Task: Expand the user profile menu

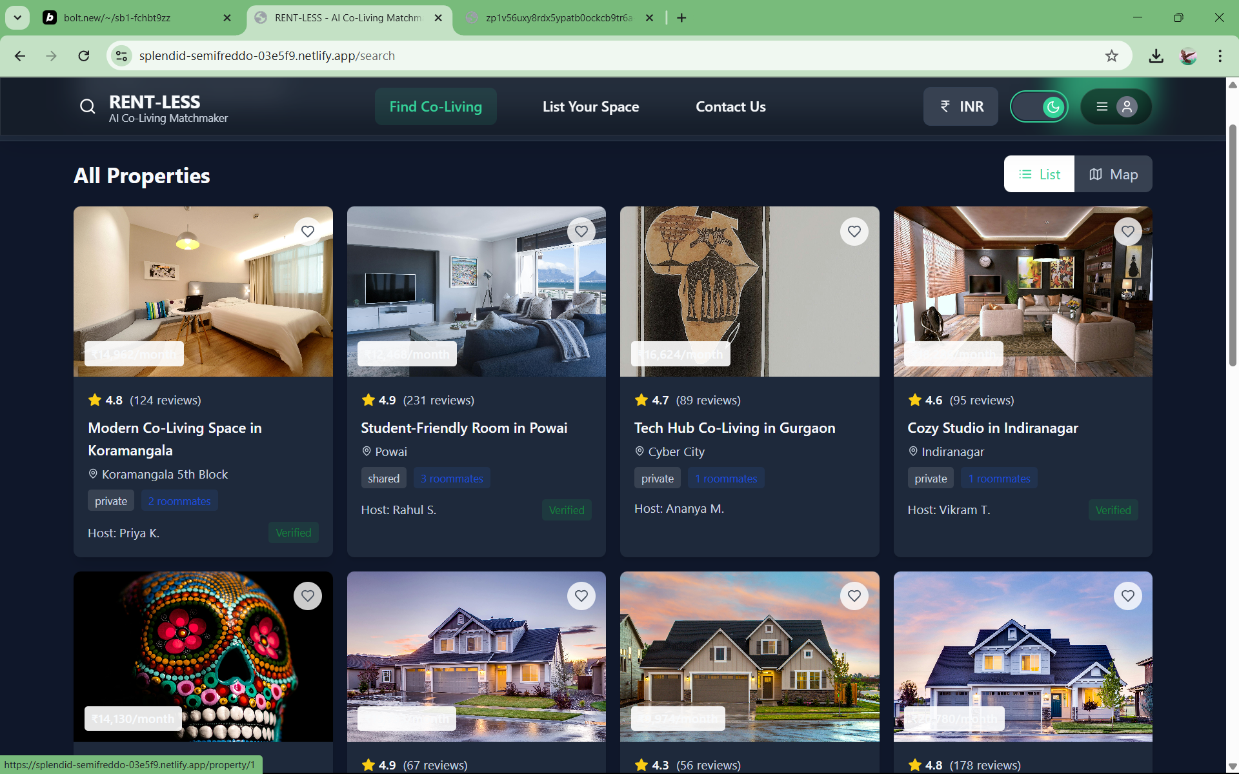Action: [1116, 106]
